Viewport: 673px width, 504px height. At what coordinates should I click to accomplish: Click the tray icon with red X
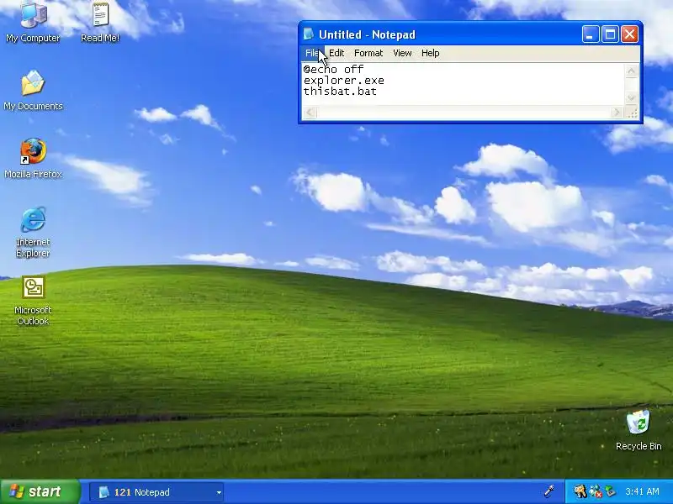click(x=595, y=491)
